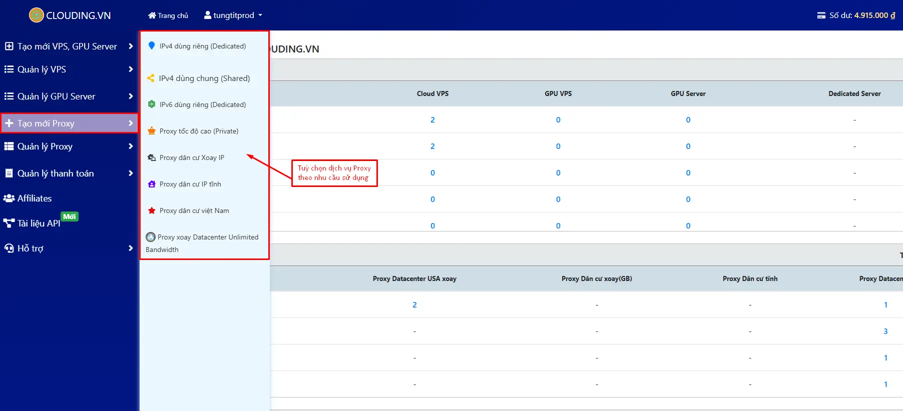Expand the Hỗ trợ chevron
This screenshot has height=411, width=903.
[x=131, y=248]
